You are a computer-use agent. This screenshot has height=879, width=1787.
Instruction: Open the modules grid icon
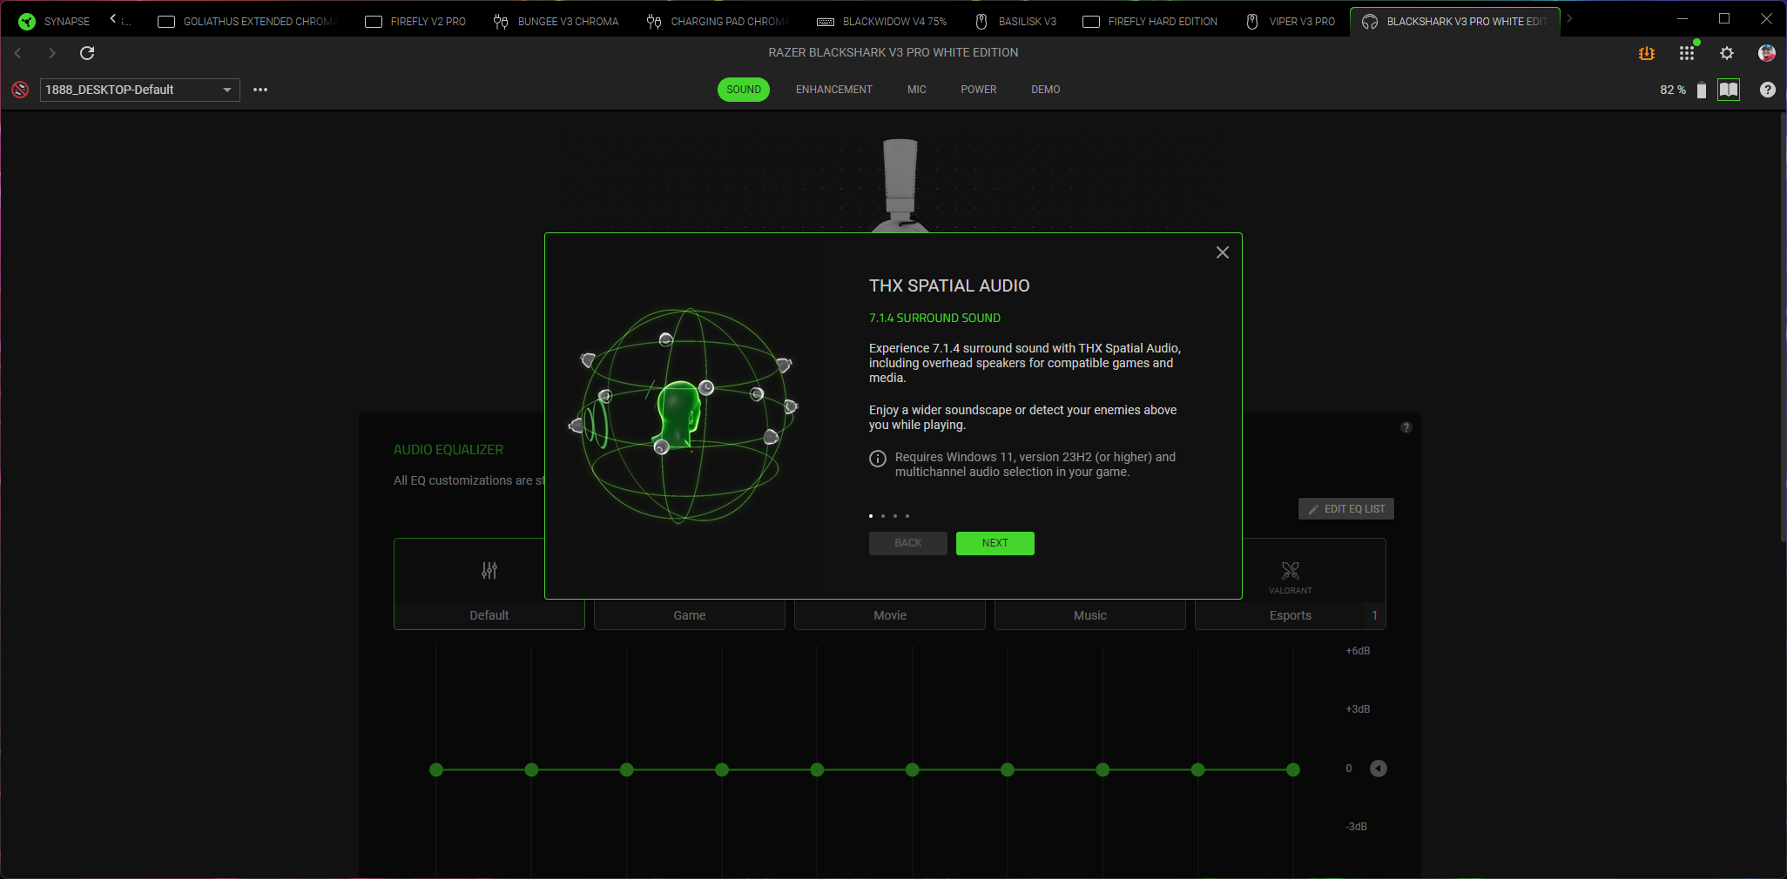pos(1687,53)
